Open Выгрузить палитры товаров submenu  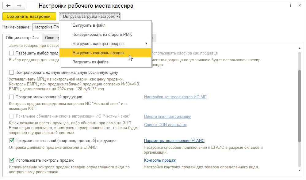coord(105,44)
